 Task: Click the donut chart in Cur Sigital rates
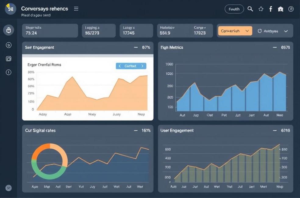pos(49,161)
